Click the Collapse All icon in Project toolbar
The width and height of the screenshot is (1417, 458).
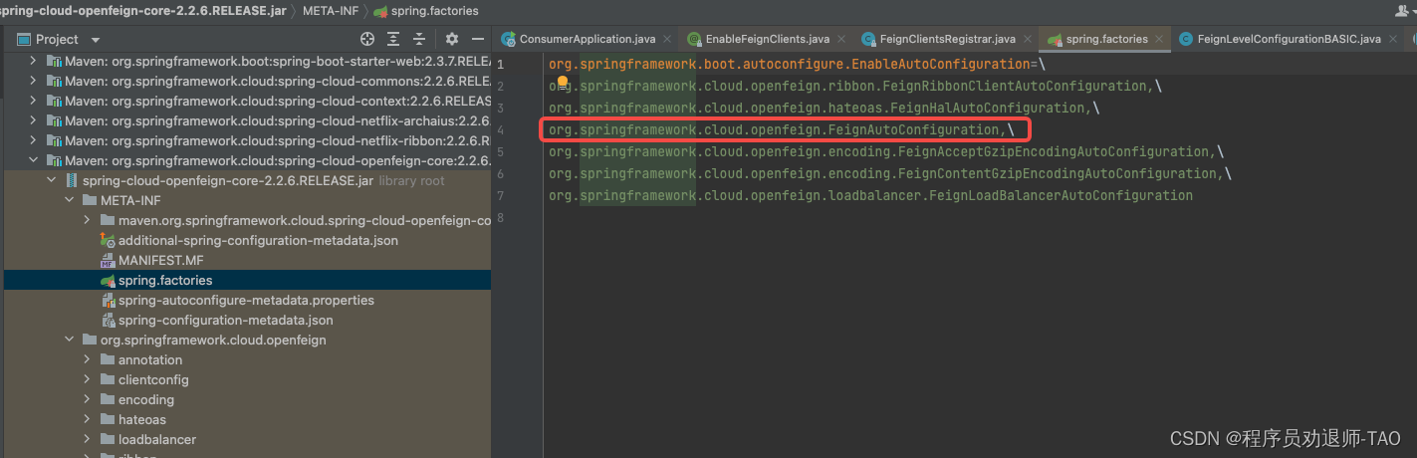click(419, 39)
